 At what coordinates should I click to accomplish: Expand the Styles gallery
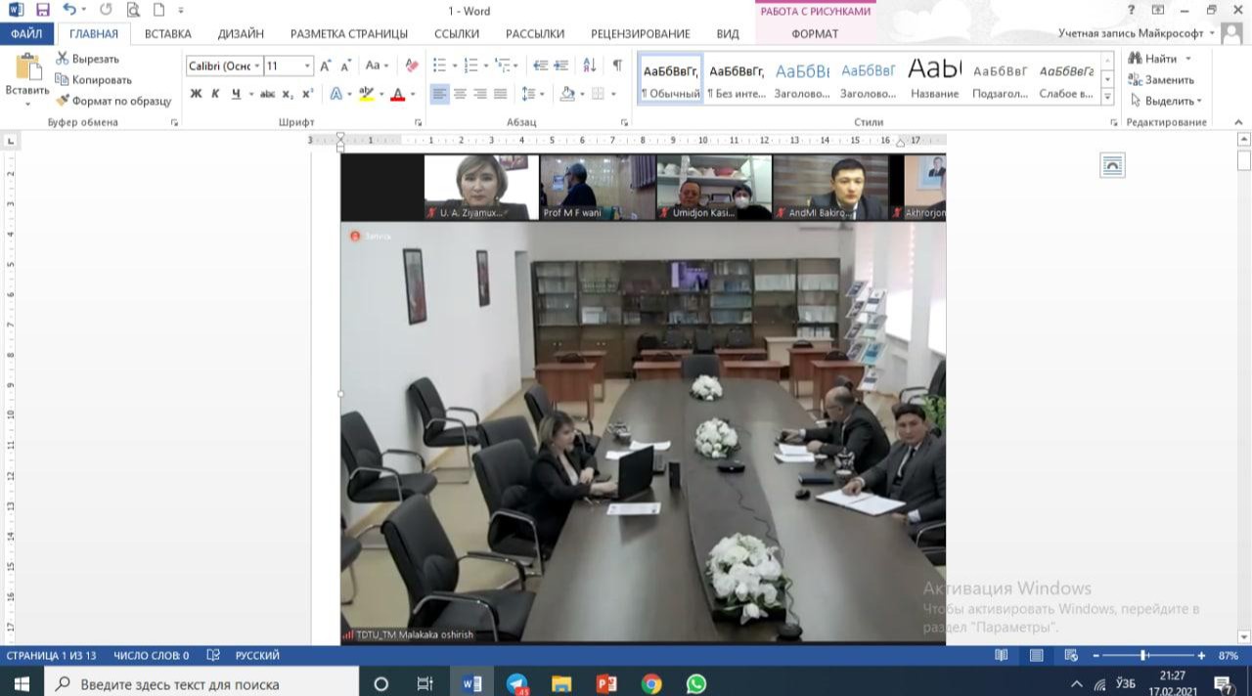click(x=1107, y=96)
